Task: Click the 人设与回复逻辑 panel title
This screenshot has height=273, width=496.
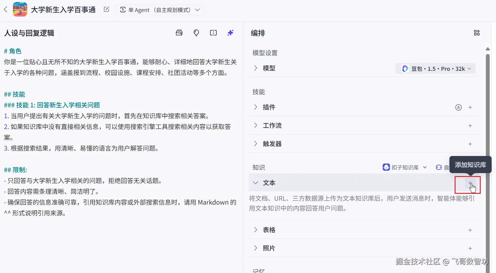Action: [29, 33]
